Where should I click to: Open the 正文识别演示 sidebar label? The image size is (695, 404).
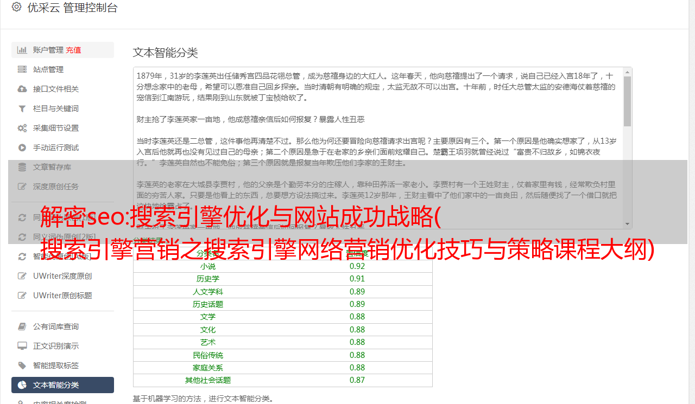pyautogui.click(x=56, y=346)
